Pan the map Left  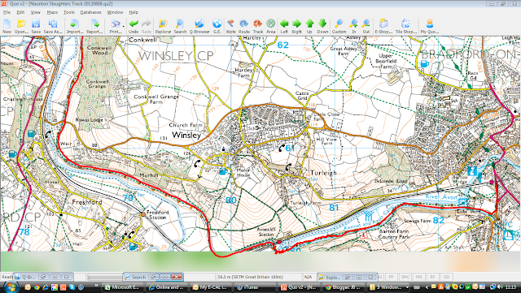[x=284, y=26]
